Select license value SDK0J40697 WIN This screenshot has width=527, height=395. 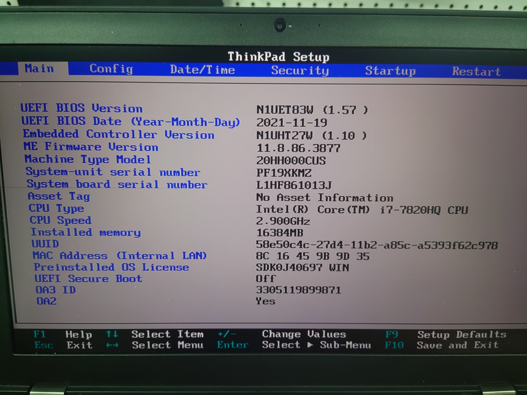tap(302, 267)
